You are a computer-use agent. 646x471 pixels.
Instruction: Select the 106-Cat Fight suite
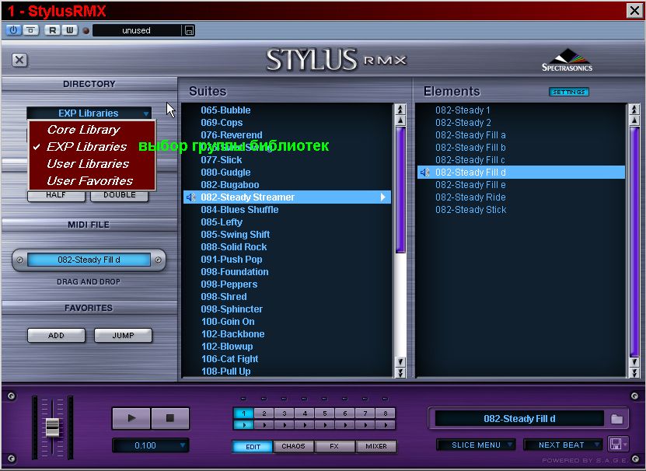point(229,359)
